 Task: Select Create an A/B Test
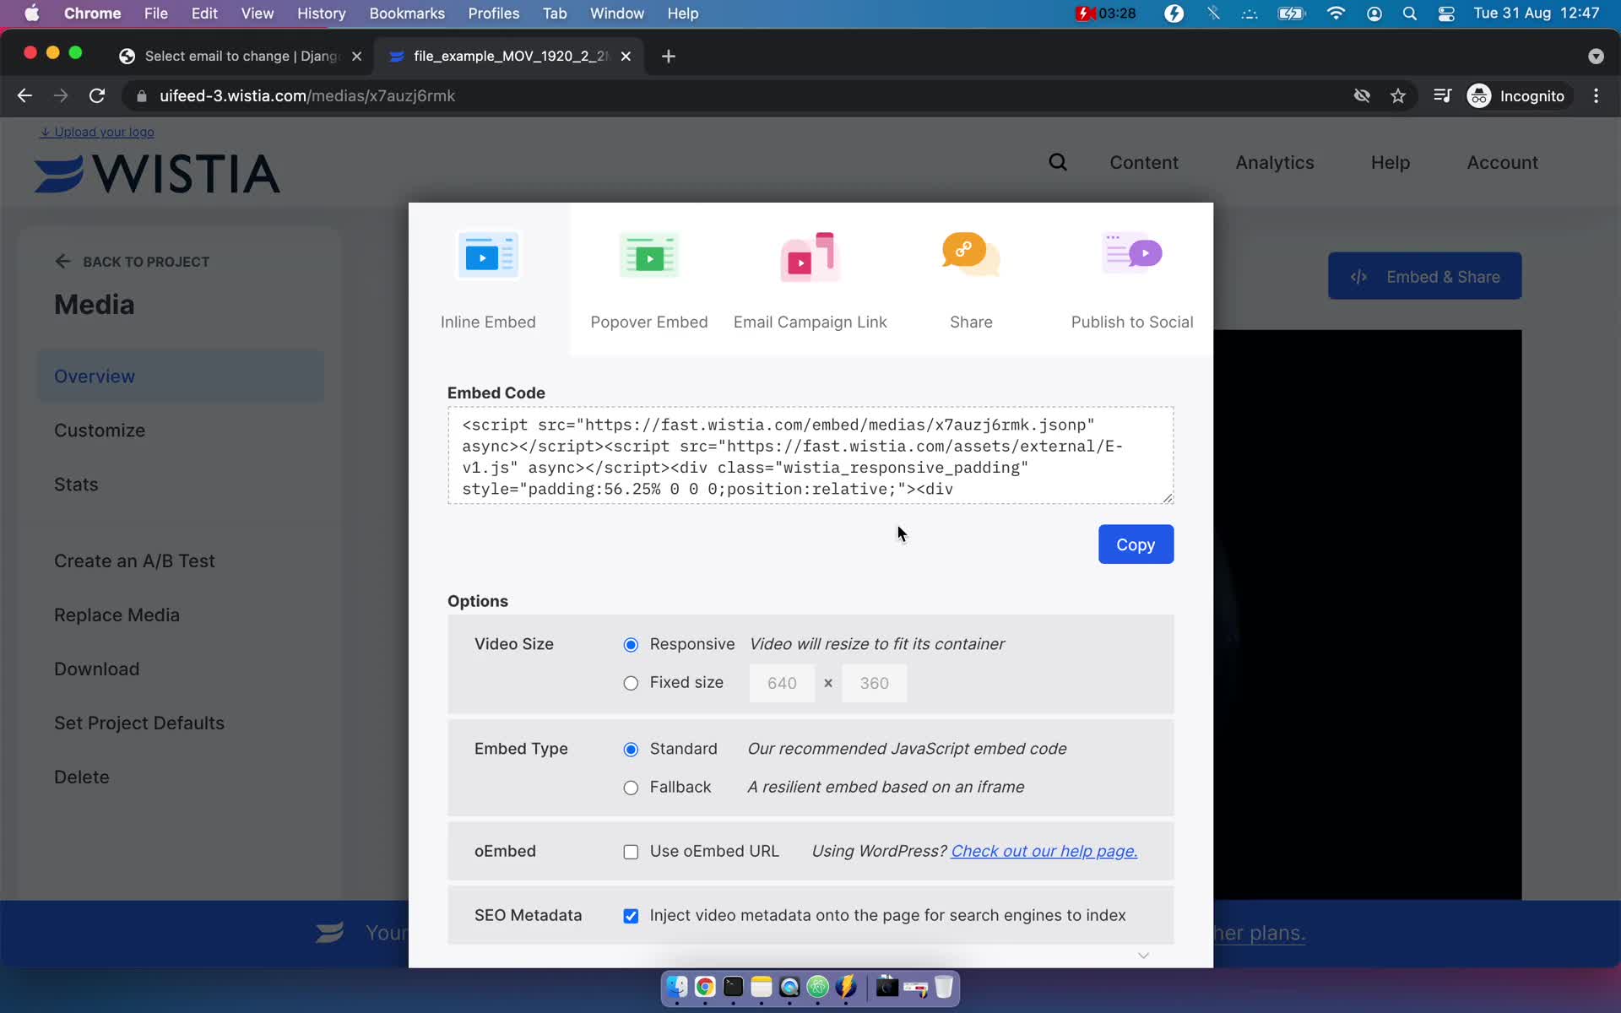(x=134, y=561)
